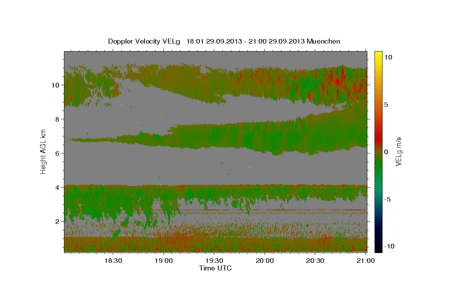Click the plot title 'Doppler Velocity VELg'
This screenshot has height=303, width=454.
tap(145, 41)
